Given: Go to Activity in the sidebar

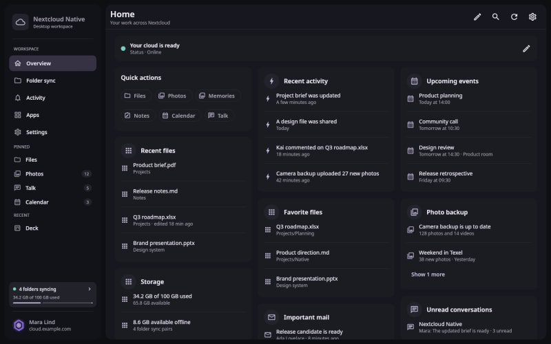Looking at the screenshot, I should [53, 98].
